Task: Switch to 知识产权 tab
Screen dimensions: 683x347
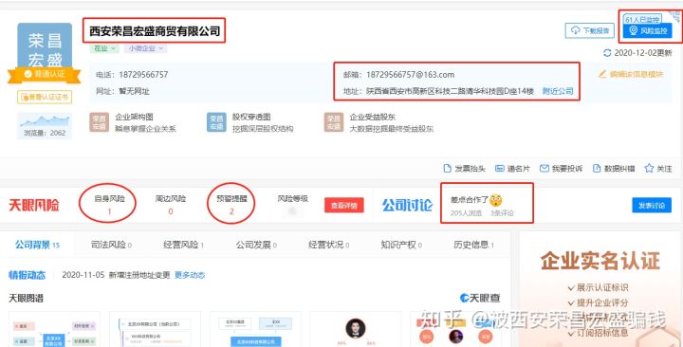Action: 401,245
